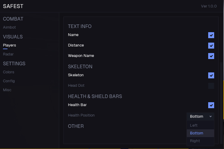Open the Colors settings
The height and width of the screenshot is (149, 224).
[9, 72]
